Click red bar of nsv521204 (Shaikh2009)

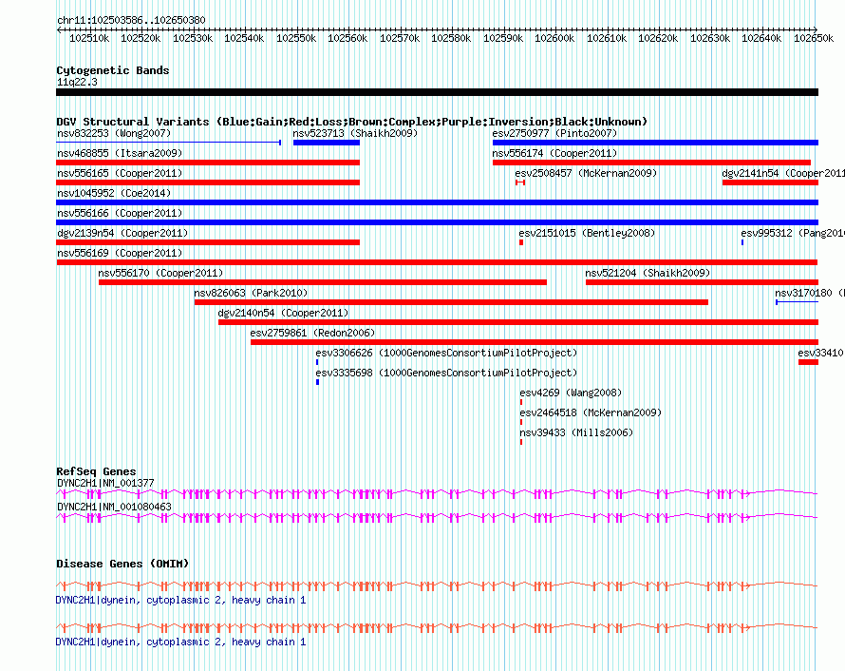tap(702, 282)
